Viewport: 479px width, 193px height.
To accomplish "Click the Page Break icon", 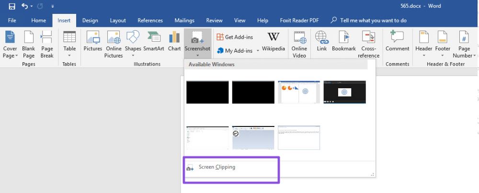I will click(x=47, y=44).
